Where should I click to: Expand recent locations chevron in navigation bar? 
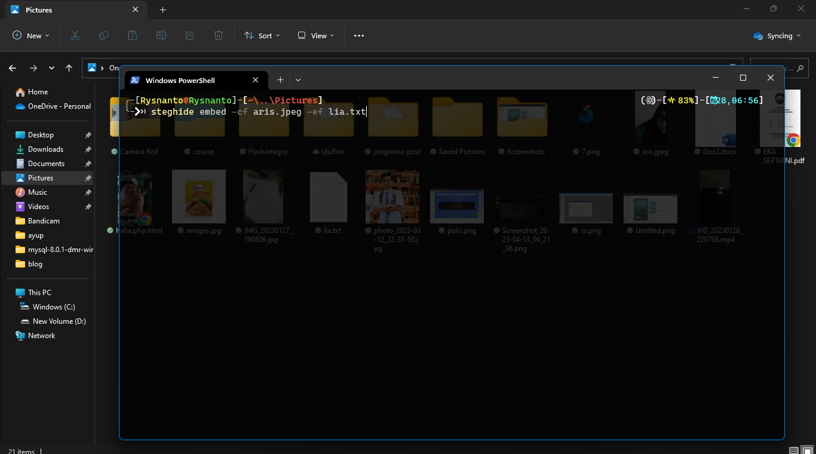[x=51, y=68]
